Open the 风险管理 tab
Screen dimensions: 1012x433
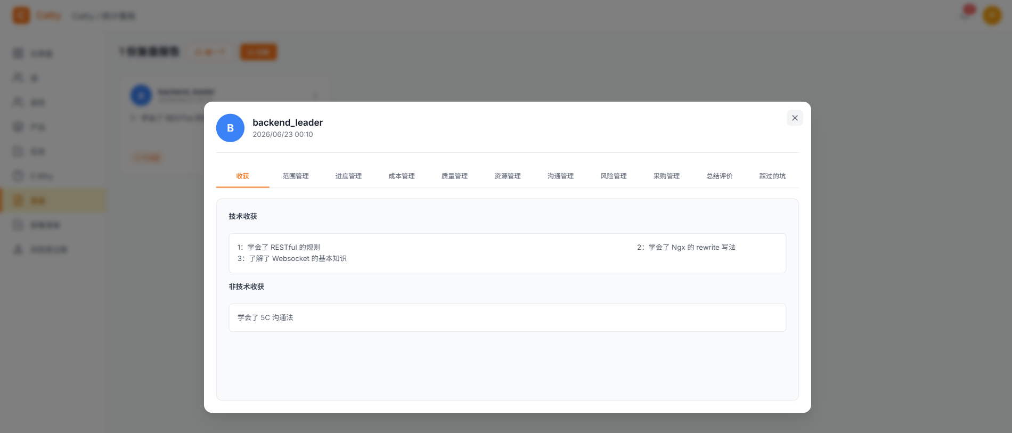point(614,176)
